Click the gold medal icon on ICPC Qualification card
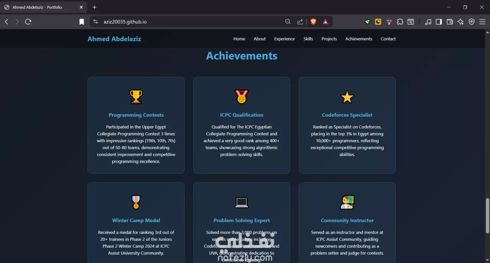 coord(242,97)
